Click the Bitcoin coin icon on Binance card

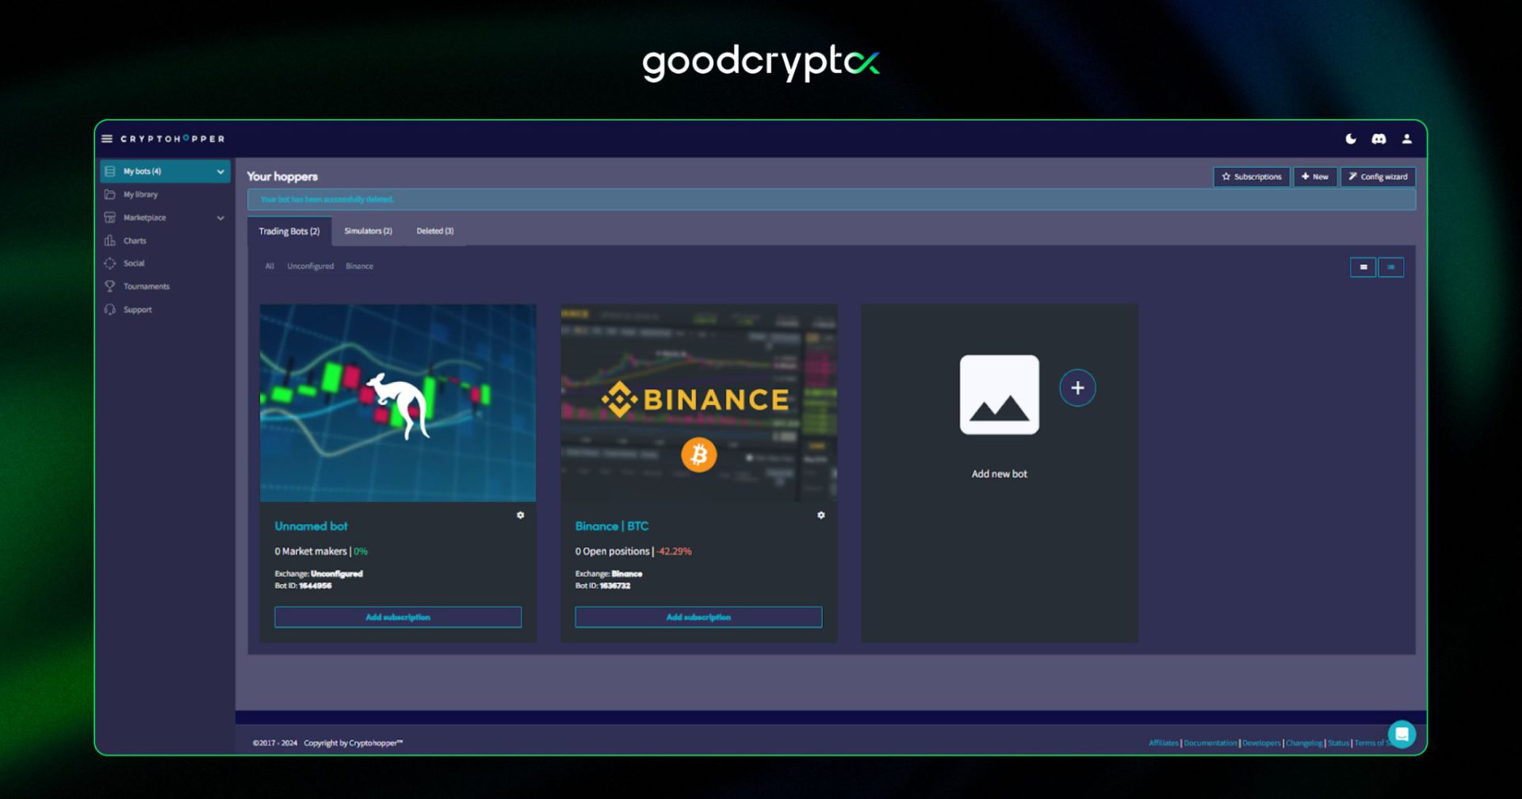pyautogui.click(x=699, y=455)
